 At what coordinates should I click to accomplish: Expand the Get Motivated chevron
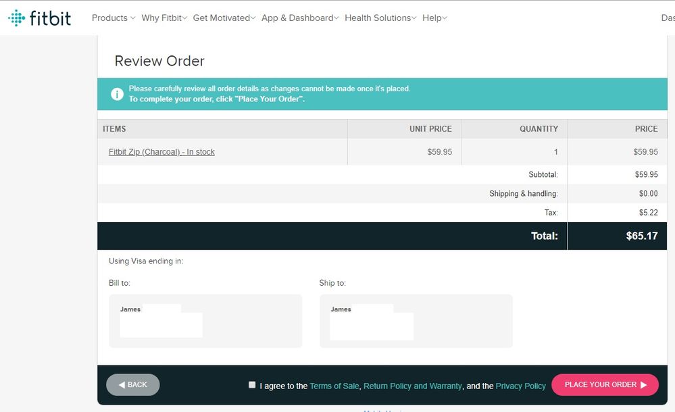pyautogui.click(x=253, y=18)
